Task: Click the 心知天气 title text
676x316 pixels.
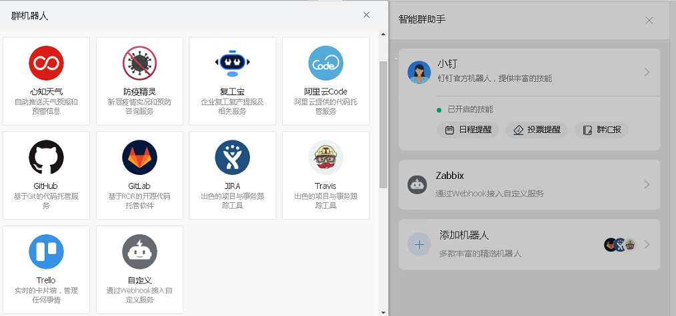Action: pos(46,92)
